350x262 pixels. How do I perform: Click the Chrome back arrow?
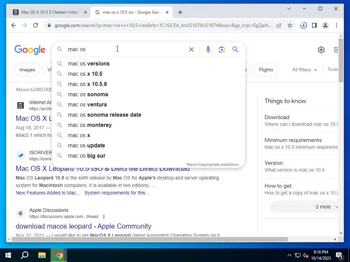click(14, 25)
